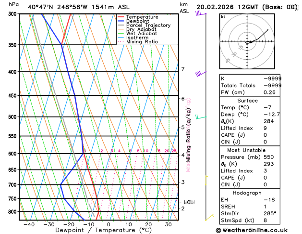Click the Most Unstable section header
This screenshot has height=234, width=302.
247,150
